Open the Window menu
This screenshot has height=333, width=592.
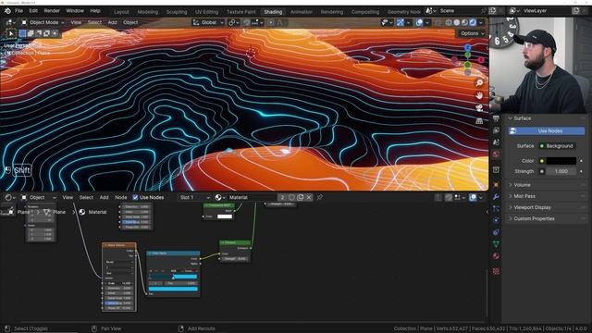[75, 11]
